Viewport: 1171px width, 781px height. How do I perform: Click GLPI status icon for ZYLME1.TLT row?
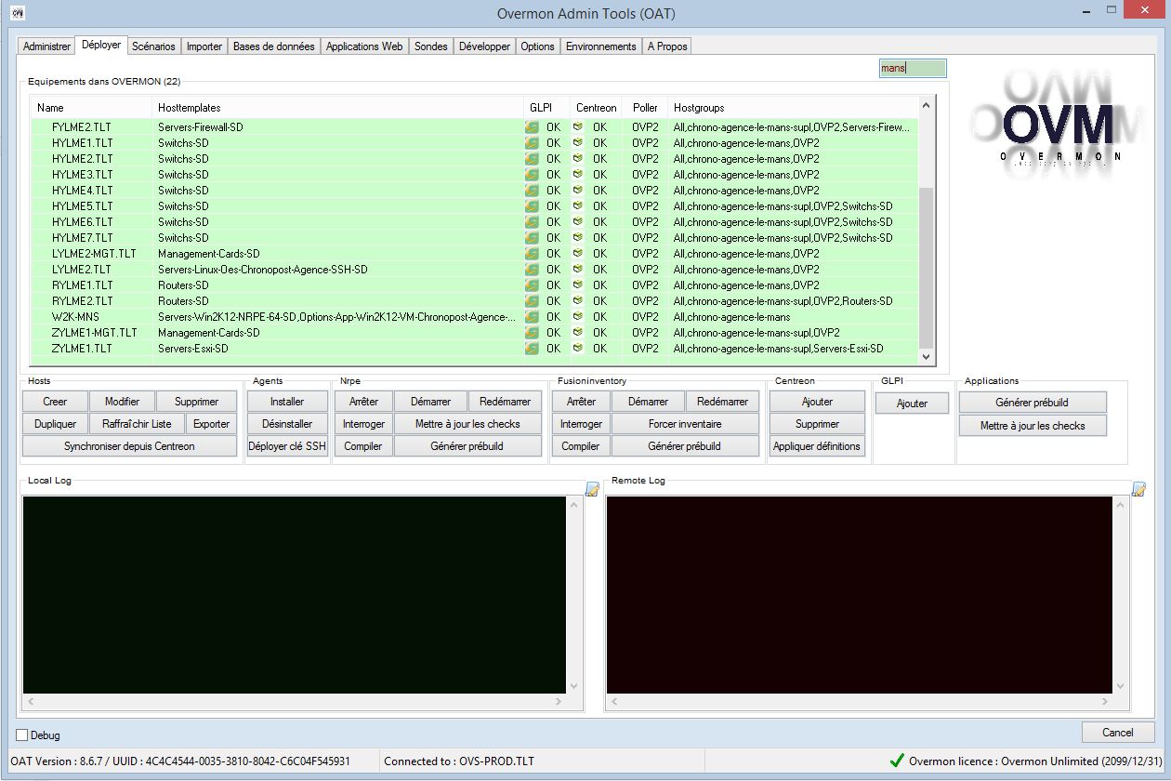point(532,349)
